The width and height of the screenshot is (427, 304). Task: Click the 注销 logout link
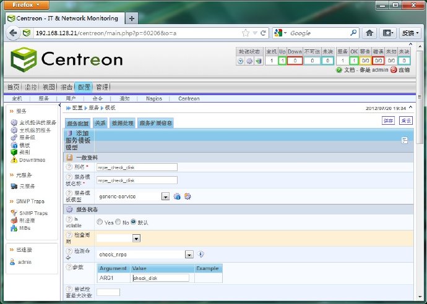tap(404, 70)
